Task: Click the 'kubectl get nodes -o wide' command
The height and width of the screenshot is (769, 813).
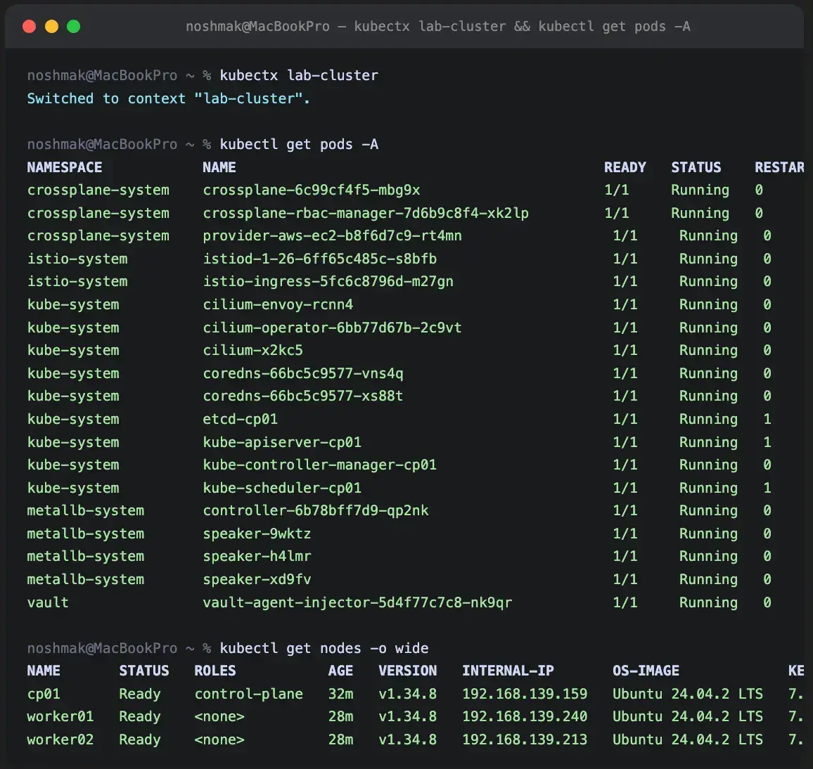Action: tap(324, 648)
